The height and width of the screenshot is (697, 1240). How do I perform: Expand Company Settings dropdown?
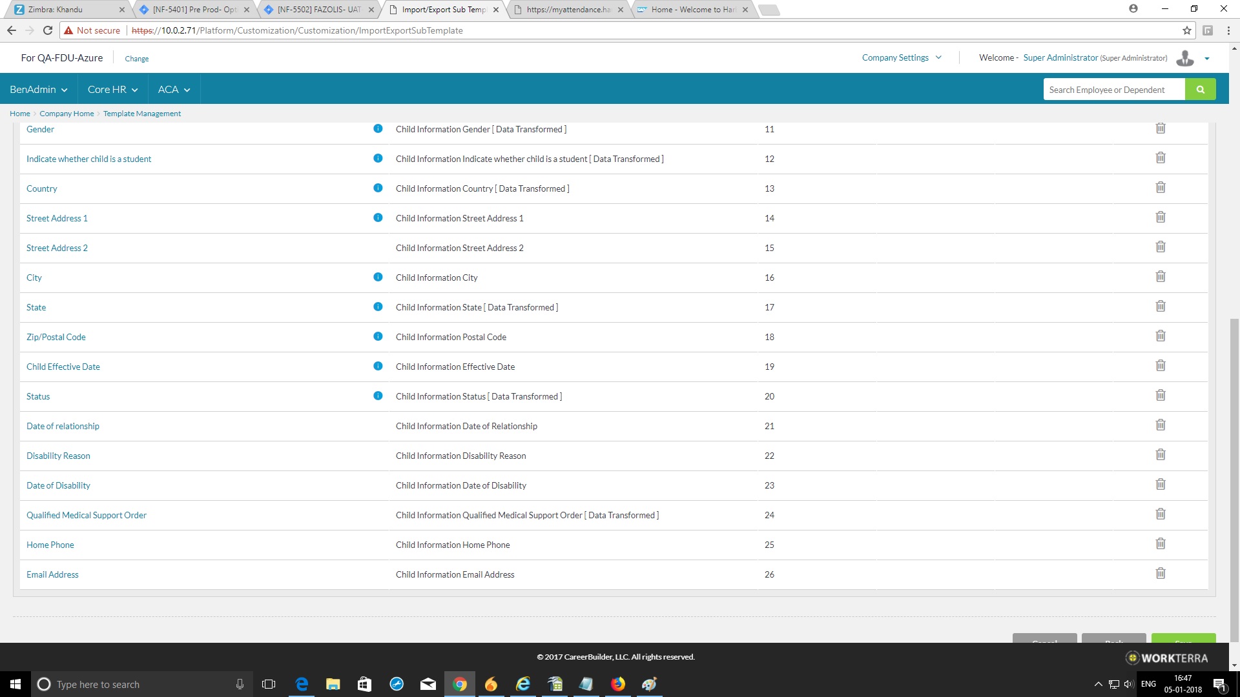pos(902,57)
